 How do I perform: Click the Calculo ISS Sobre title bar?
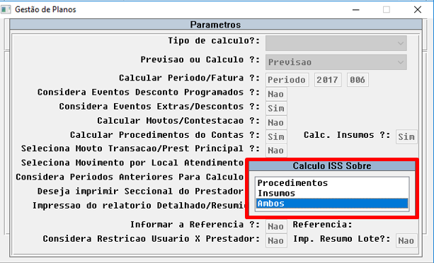(332, 165)
